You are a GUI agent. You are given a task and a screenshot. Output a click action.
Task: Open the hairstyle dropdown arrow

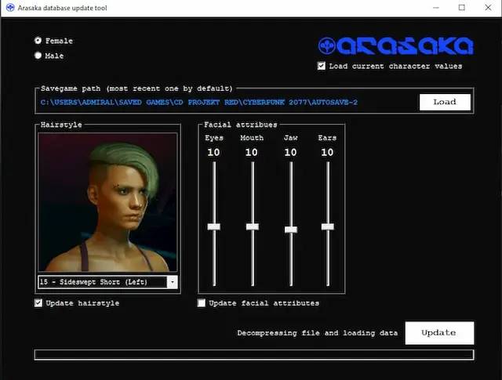tap(173, 282)
